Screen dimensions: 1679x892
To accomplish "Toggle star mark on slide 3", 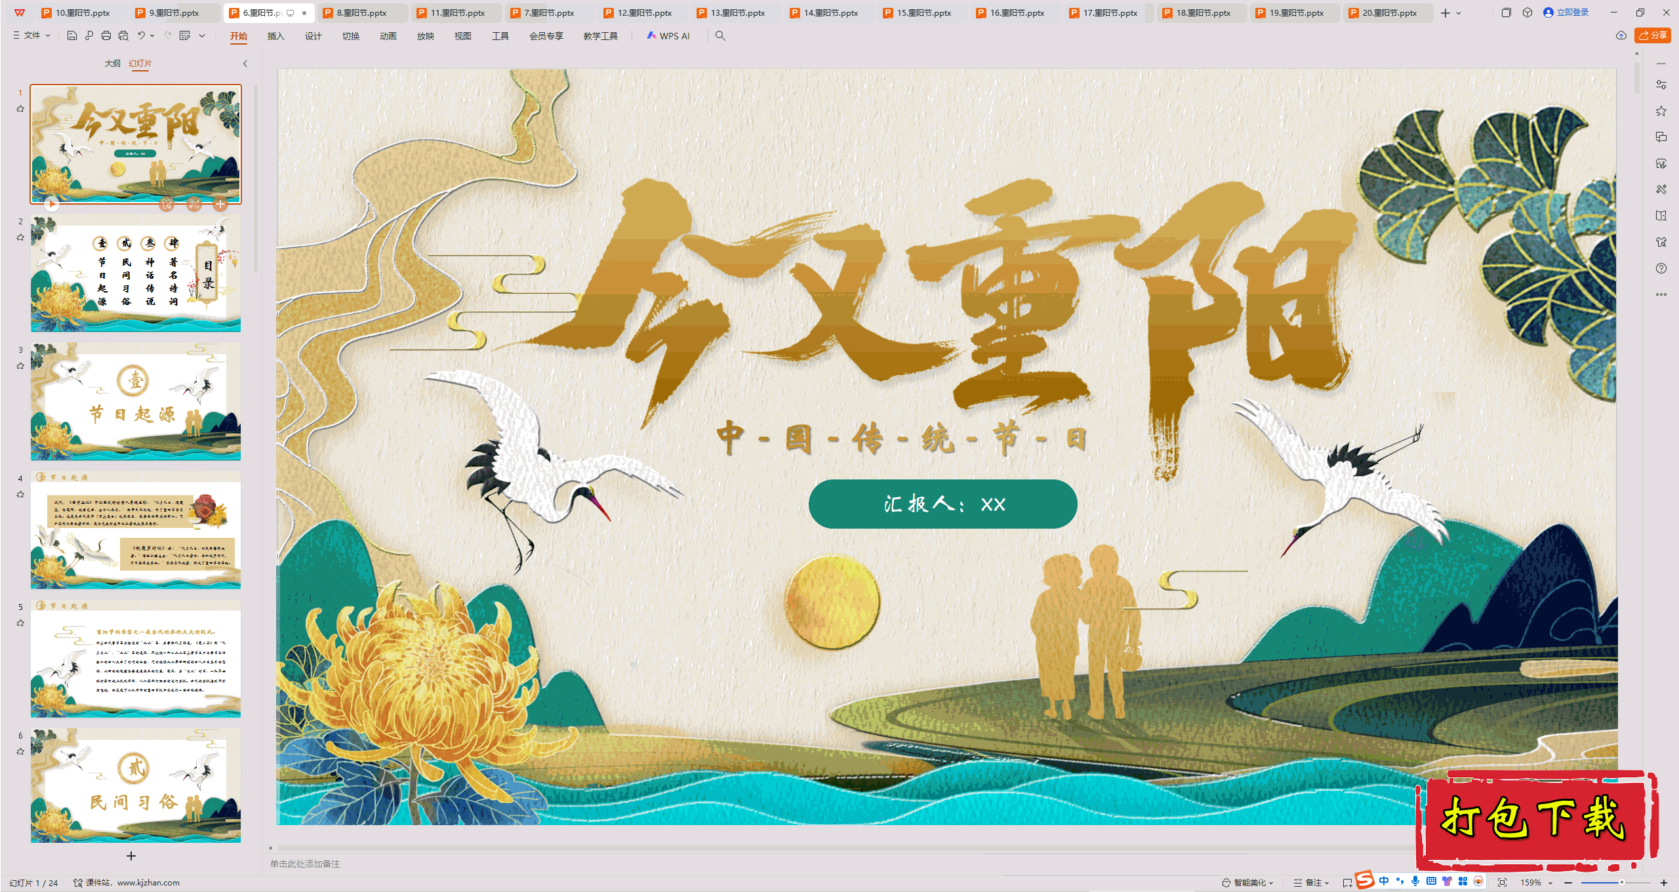I will [20, 366].
